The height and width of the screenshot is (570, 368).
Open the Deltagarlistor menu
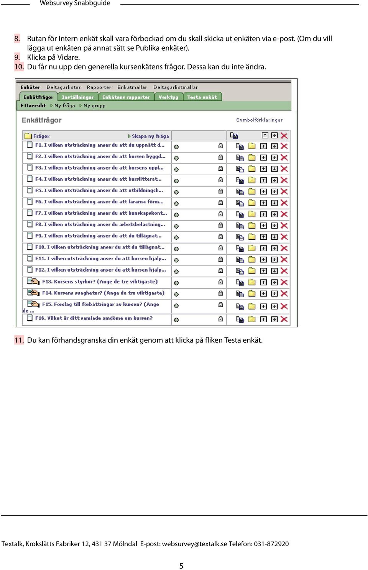tap(64, 87)
